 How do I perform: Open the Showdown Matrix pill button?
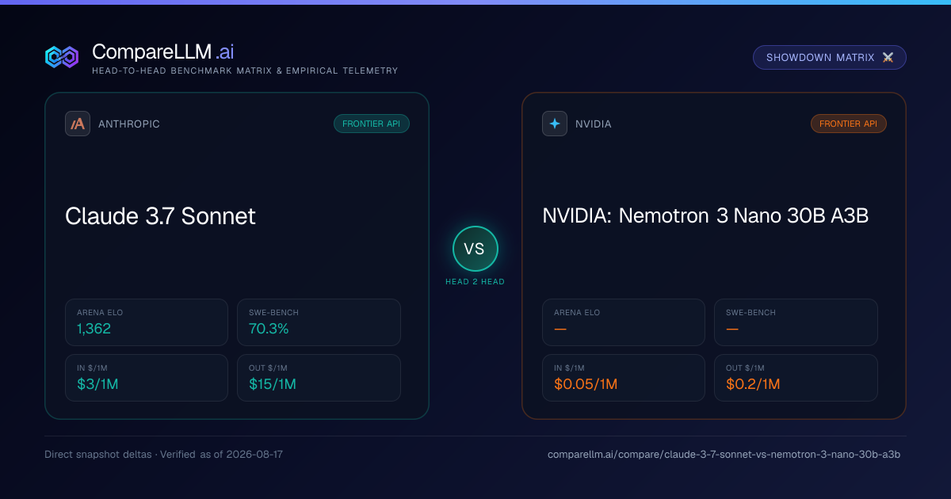point(830,58)
